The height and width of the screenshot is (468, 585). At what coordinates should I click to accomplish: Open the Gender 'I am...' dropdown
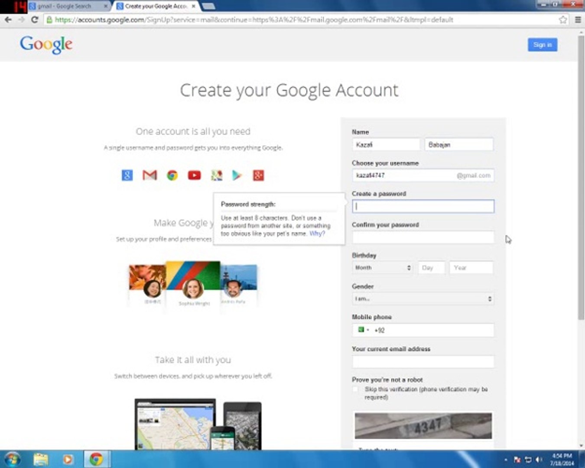click(x=423, y=299)
